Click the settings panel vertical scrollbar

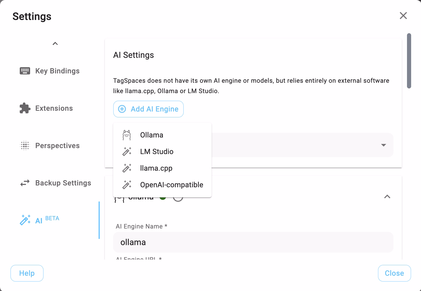pos(409,61)
